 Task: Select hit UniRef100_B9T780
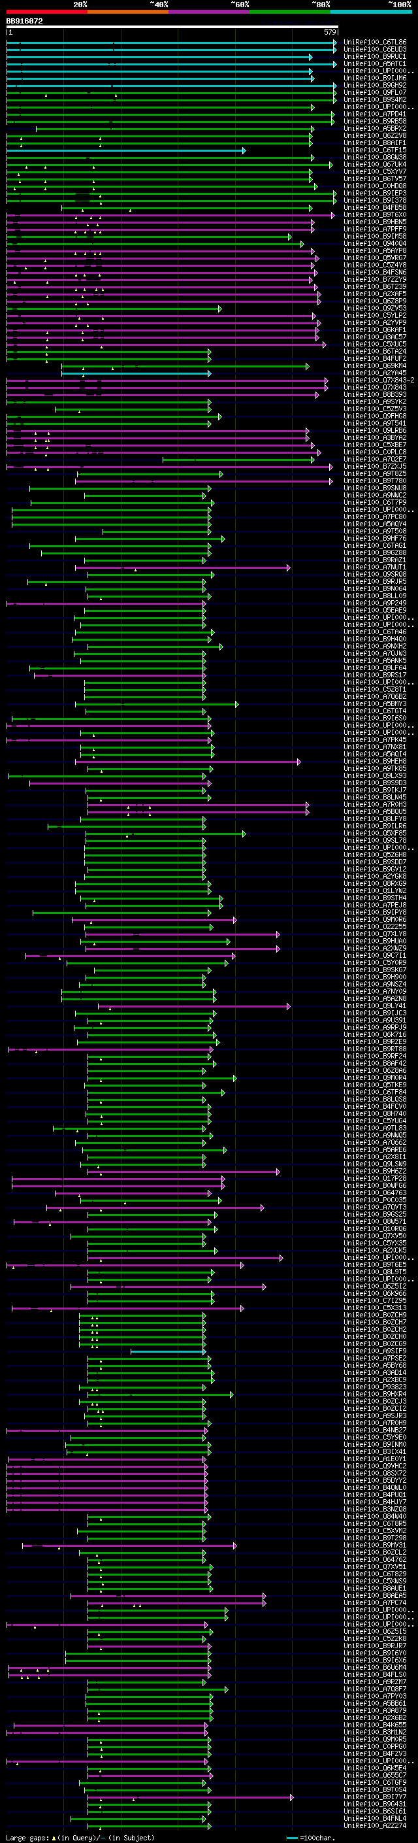point(375,481)
